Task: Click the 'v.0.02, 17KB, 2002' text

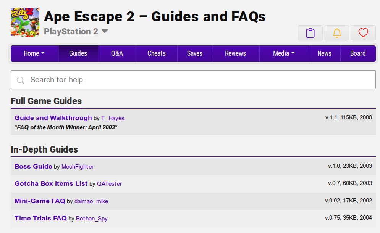Action: click(349, 201)
